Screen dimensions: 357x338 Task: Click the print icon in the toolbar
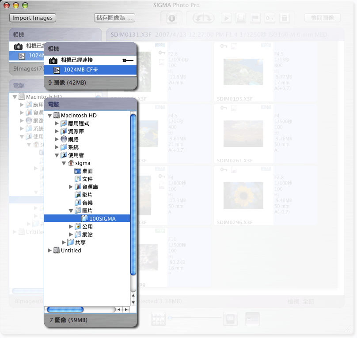point(241,18)
